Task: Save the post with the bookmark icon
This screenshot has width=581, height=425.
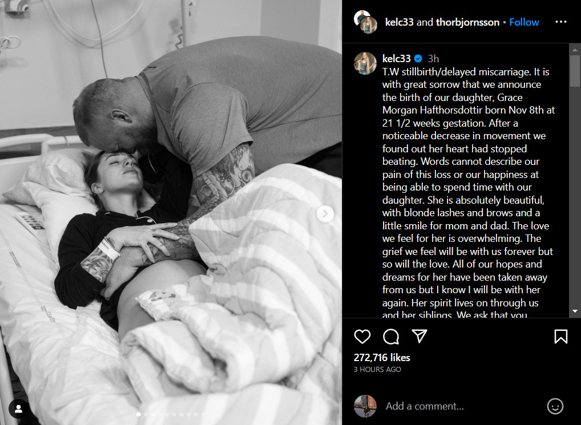Action: click(560, 337)
